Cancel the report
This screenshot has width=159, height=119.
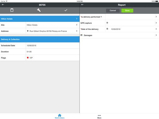click(x=113, y=11)
